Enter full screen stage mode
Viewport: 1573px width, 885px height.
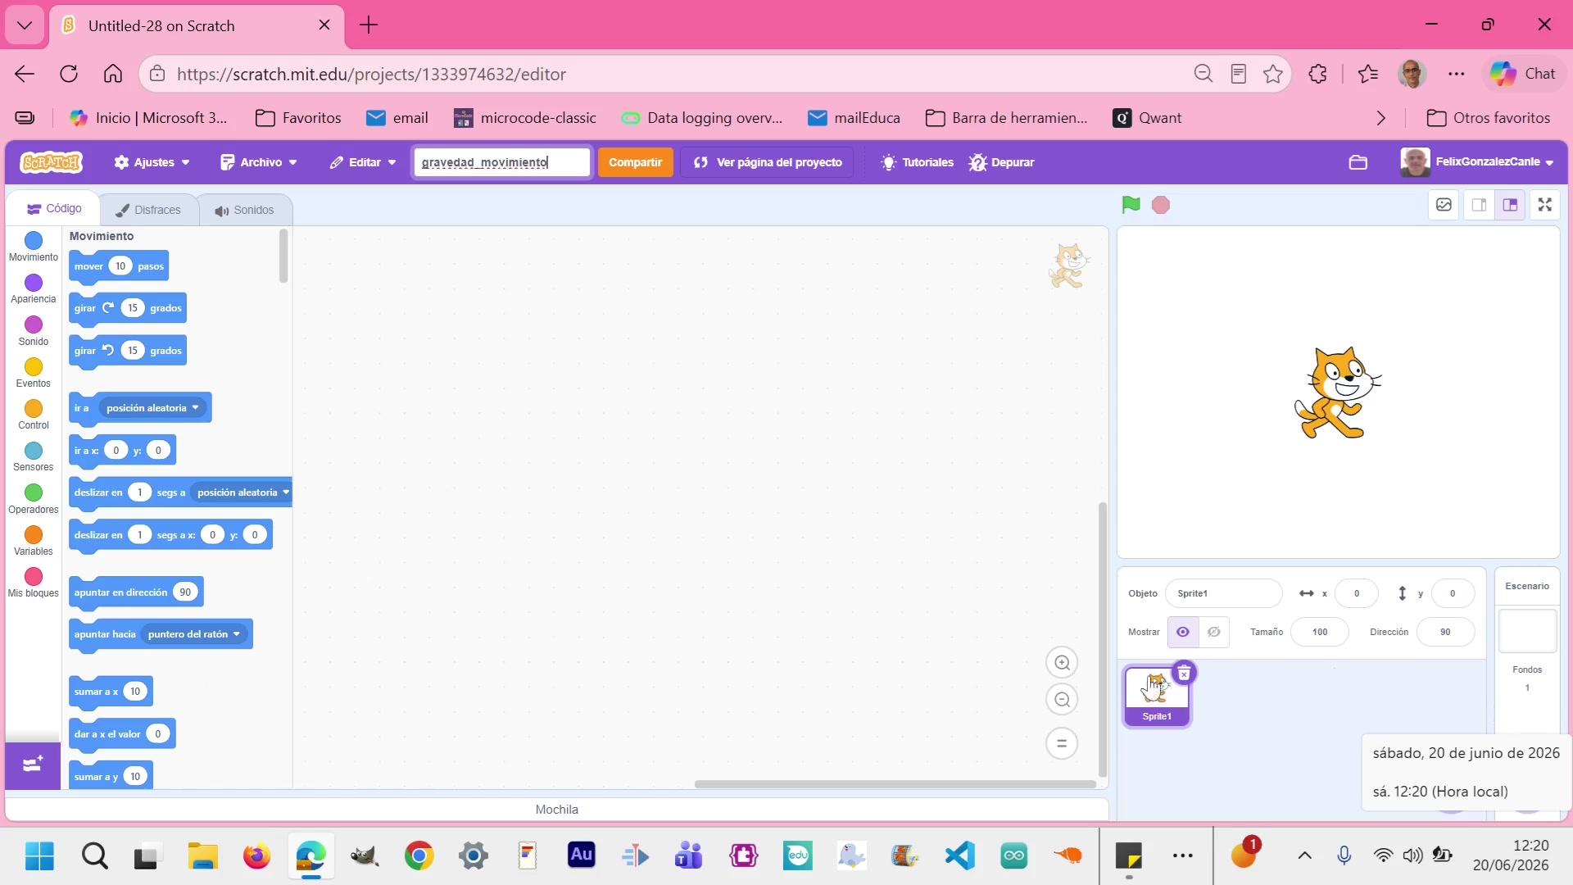[x=1545, y=205]
